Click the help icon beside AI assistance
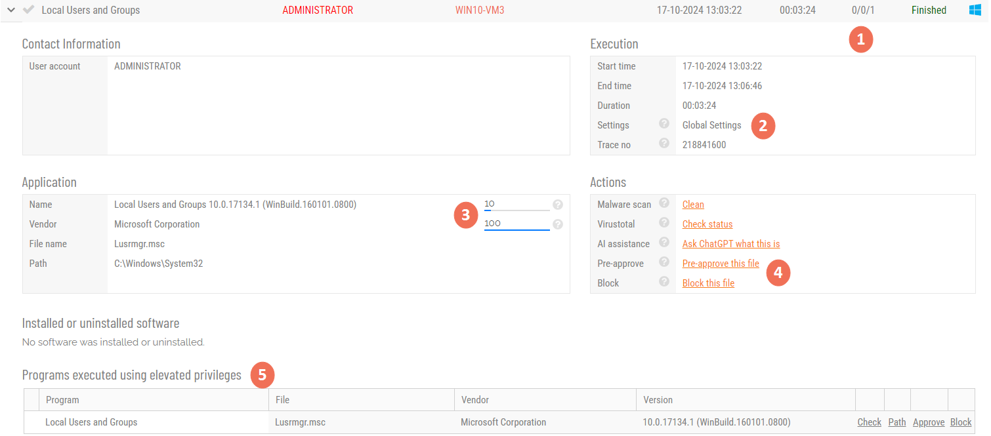 click(664, 242)
